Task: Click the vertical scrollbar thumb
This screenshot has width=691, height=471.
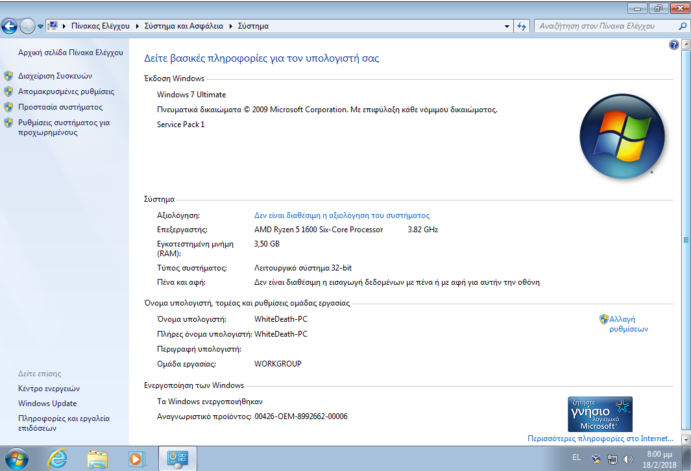Action: (x=686, y=239)
